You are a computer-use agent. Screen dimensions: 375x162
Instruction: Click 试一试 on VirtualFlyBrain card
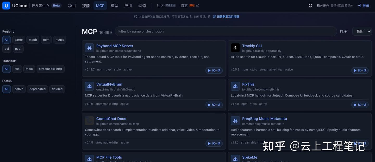click(214, 105)
